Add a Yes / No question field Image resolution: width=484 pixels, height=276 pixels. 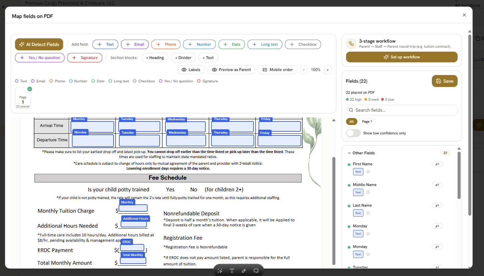point(40,58)
